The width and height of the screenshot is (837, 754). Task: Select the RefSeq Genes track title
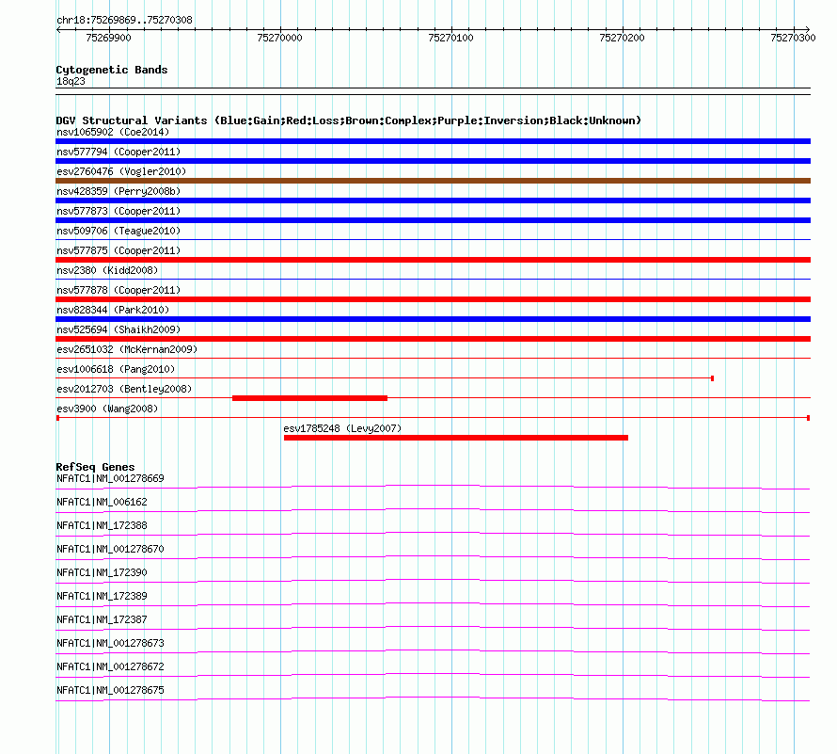point(95,467)
